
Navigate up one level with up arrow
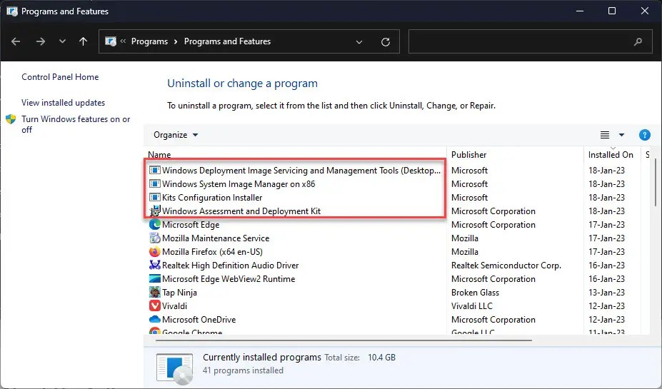coord(83,41)
